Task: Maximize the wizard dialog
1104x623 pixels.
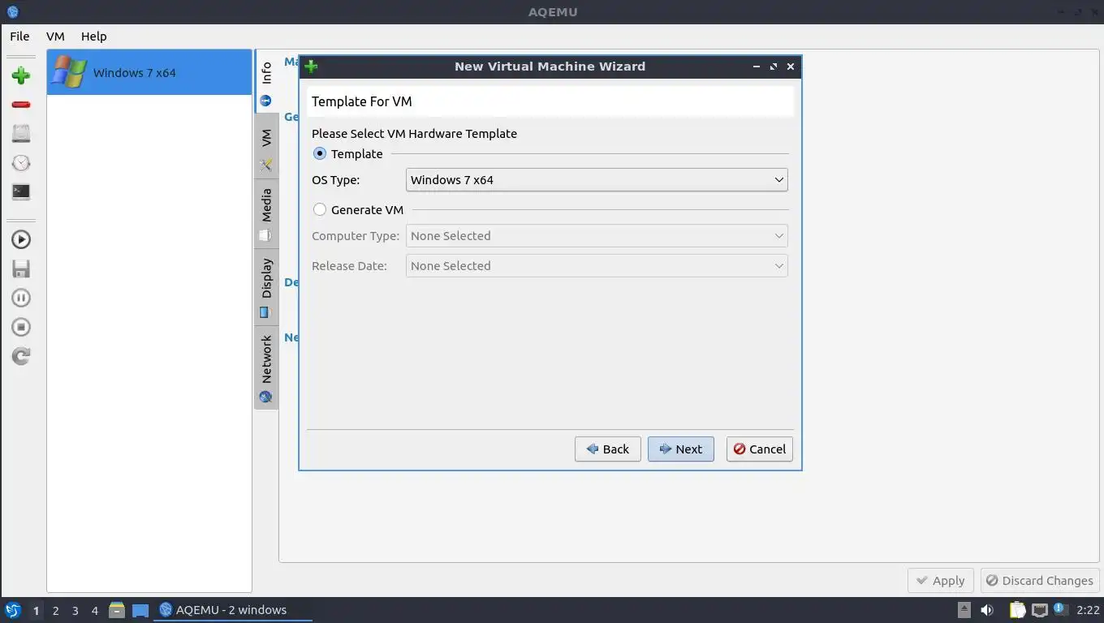Action: pos(774,67)
